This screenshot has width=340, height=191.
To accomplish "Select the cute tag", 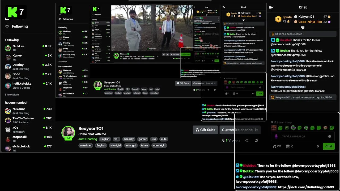I will [164, 139].
